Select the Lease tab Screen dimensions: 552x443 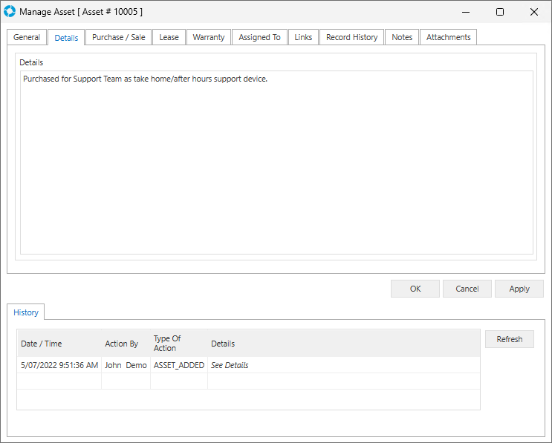[x=169, y=37]
